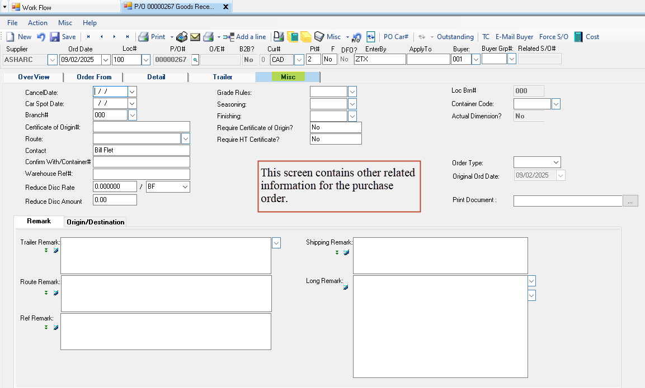Click the yellow notes icon in toolbar
This screenshot has height=388, width=645.
(306, 37)
